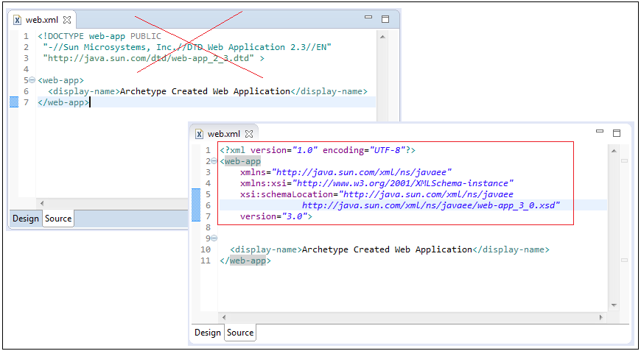Click scroll right arrow in bottom editor
The image size is (641, 351).
[601, 317]
